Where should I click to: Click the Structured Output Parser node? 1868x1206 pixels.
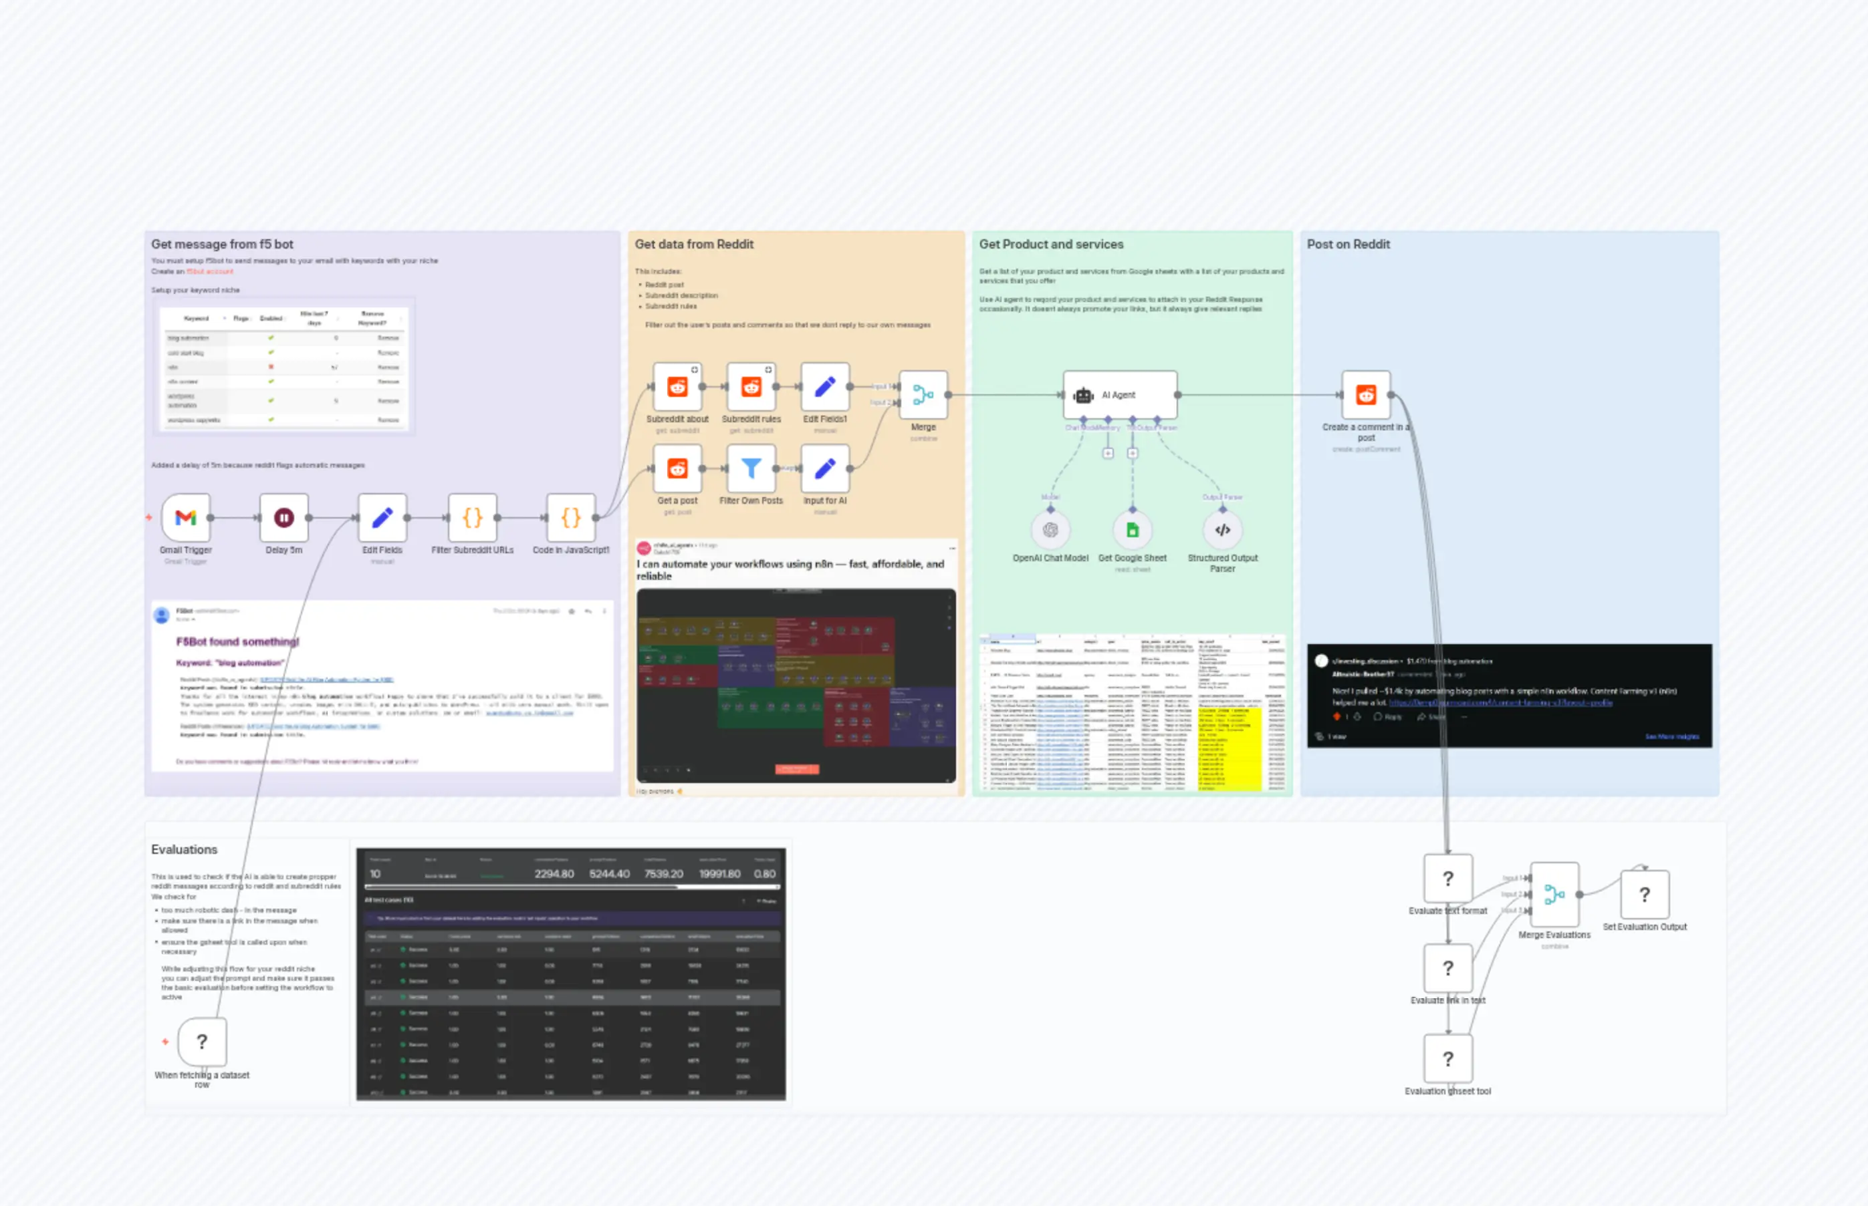pos(1222,530)
